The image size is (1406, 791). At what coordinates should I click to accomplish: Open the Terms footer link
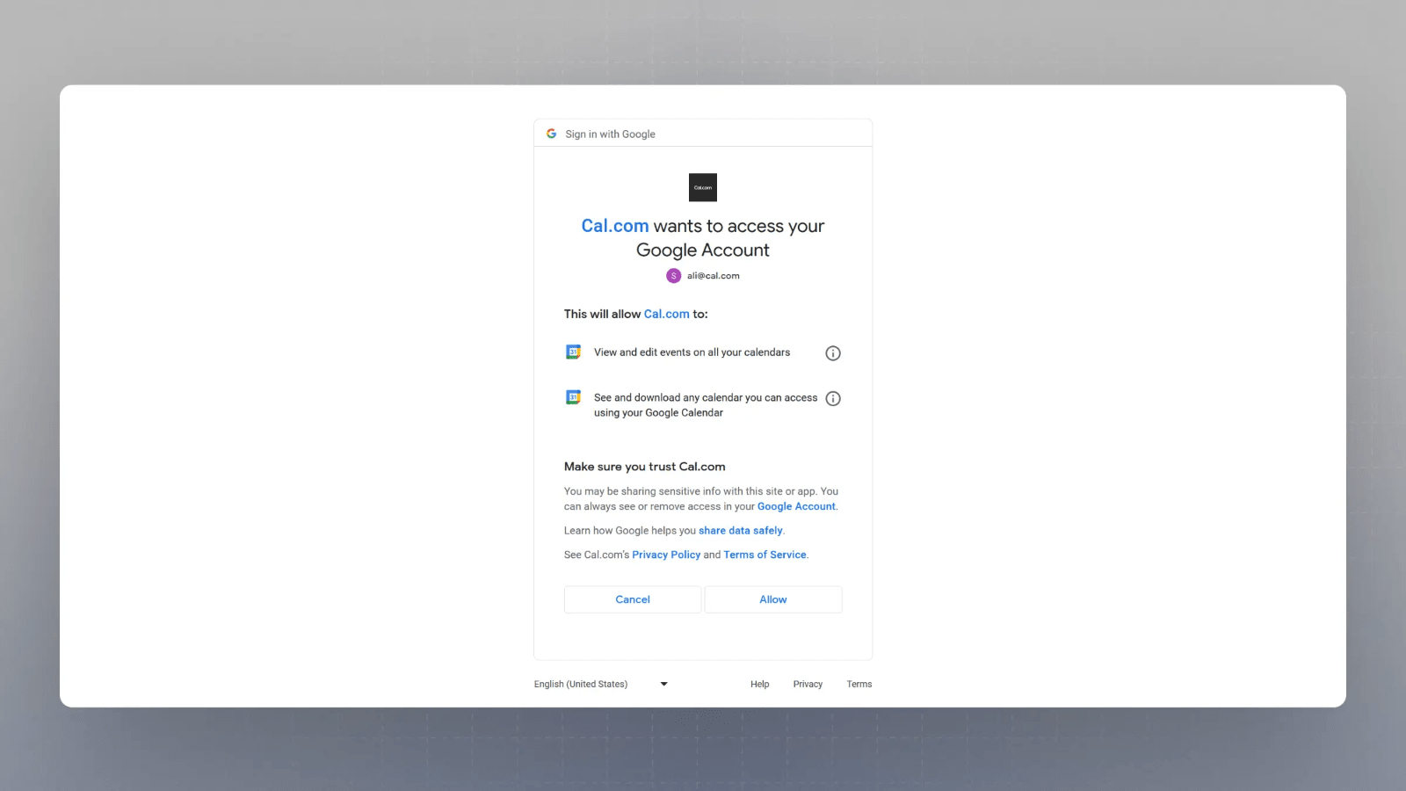tap(859, 684)
